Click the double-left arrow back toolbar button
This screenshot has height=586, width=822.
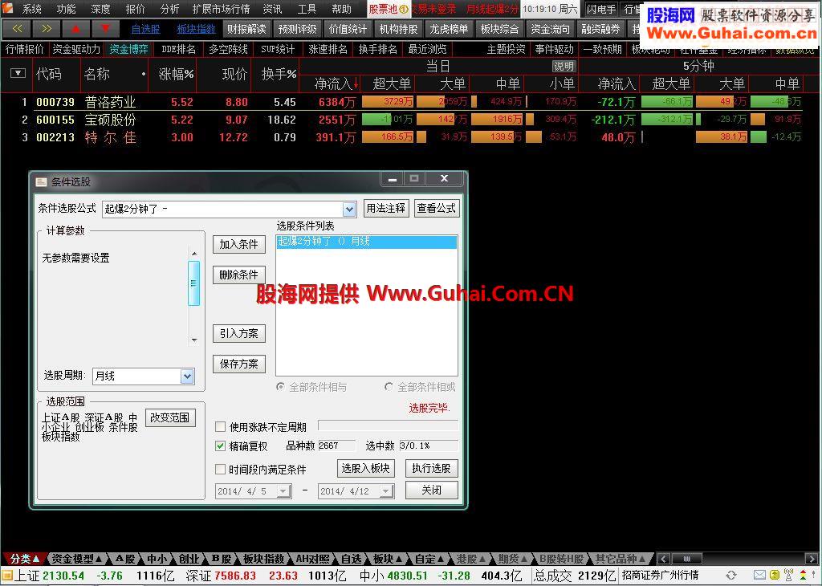point(17,29)
